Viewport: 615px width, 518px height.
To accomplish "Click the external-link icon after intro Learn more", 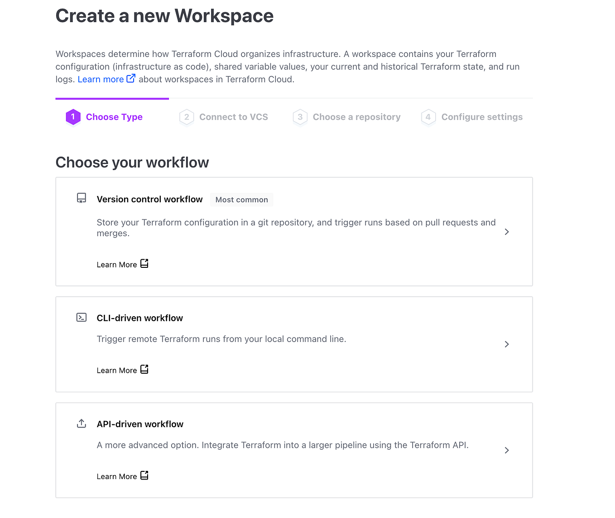I will pos(131,78).
